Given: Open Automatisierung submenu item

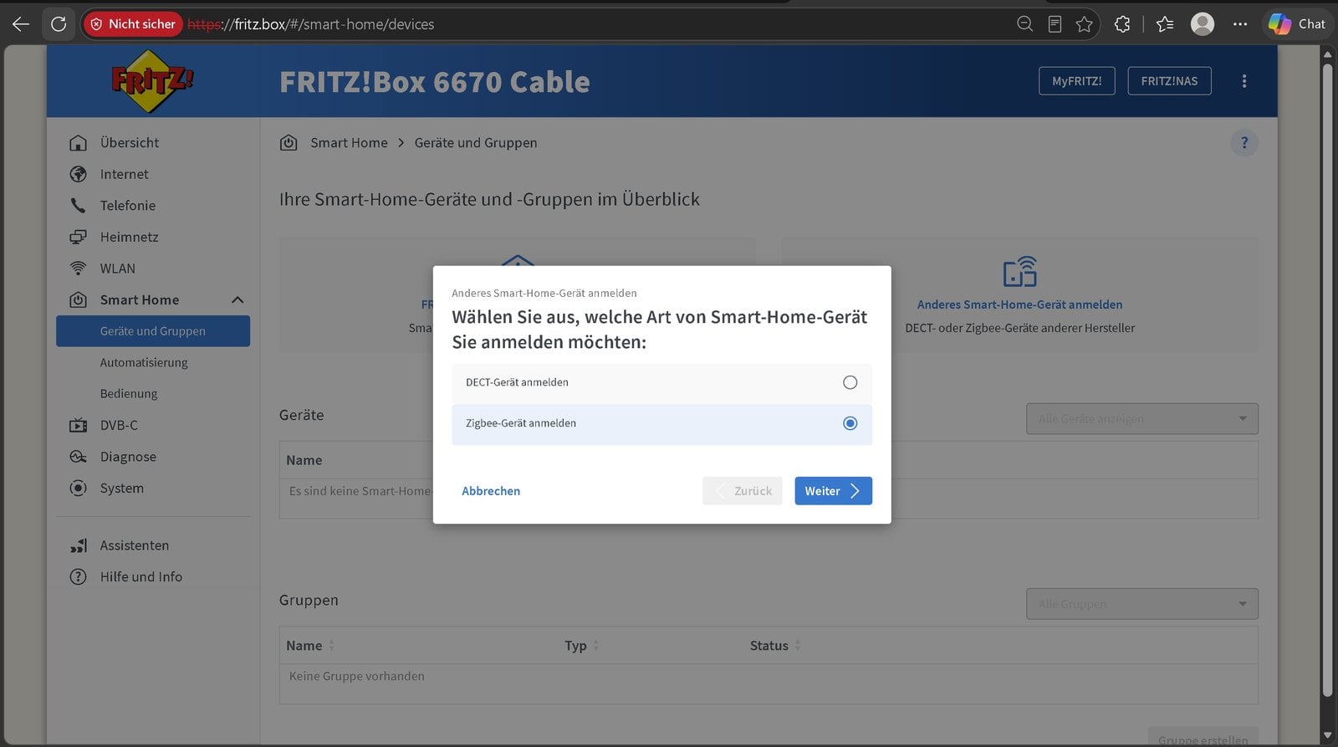Looking at the screenshot, I should (x=144, y=362).
